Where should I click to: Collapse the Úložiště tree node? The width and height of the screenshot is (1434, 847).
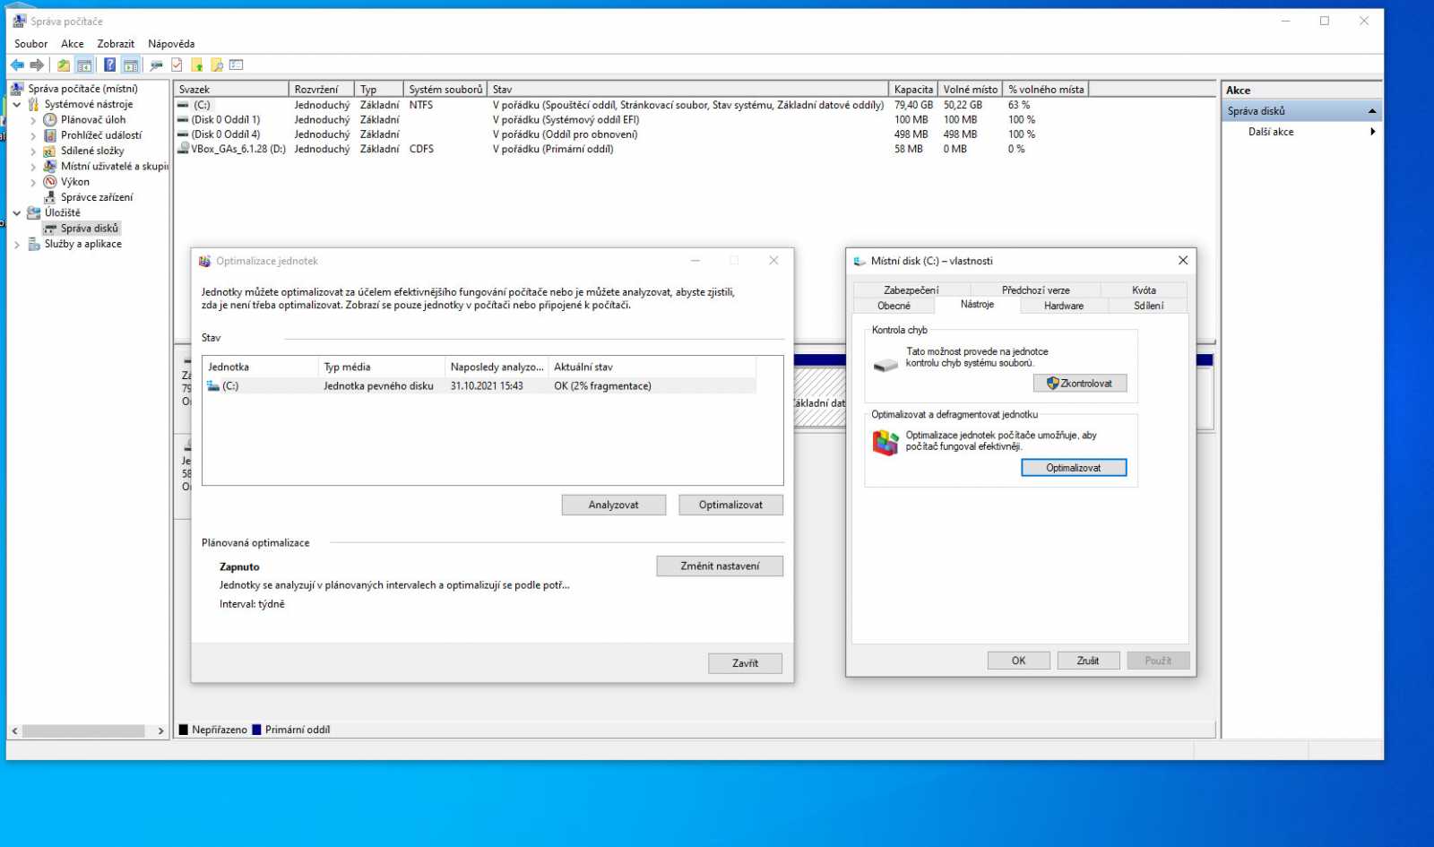point(16,213)
